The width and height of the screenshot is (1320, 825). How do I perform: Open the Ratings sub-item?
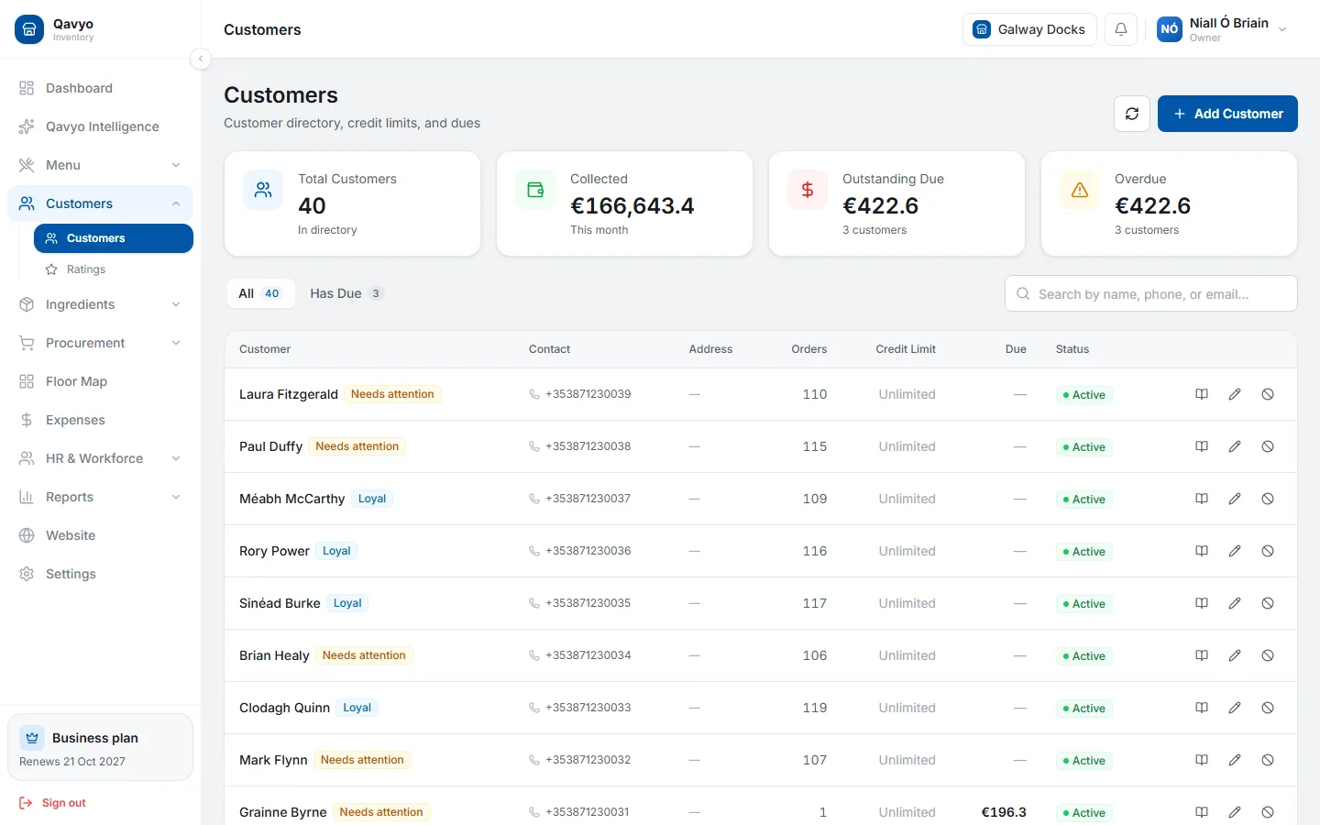(114, 269)
